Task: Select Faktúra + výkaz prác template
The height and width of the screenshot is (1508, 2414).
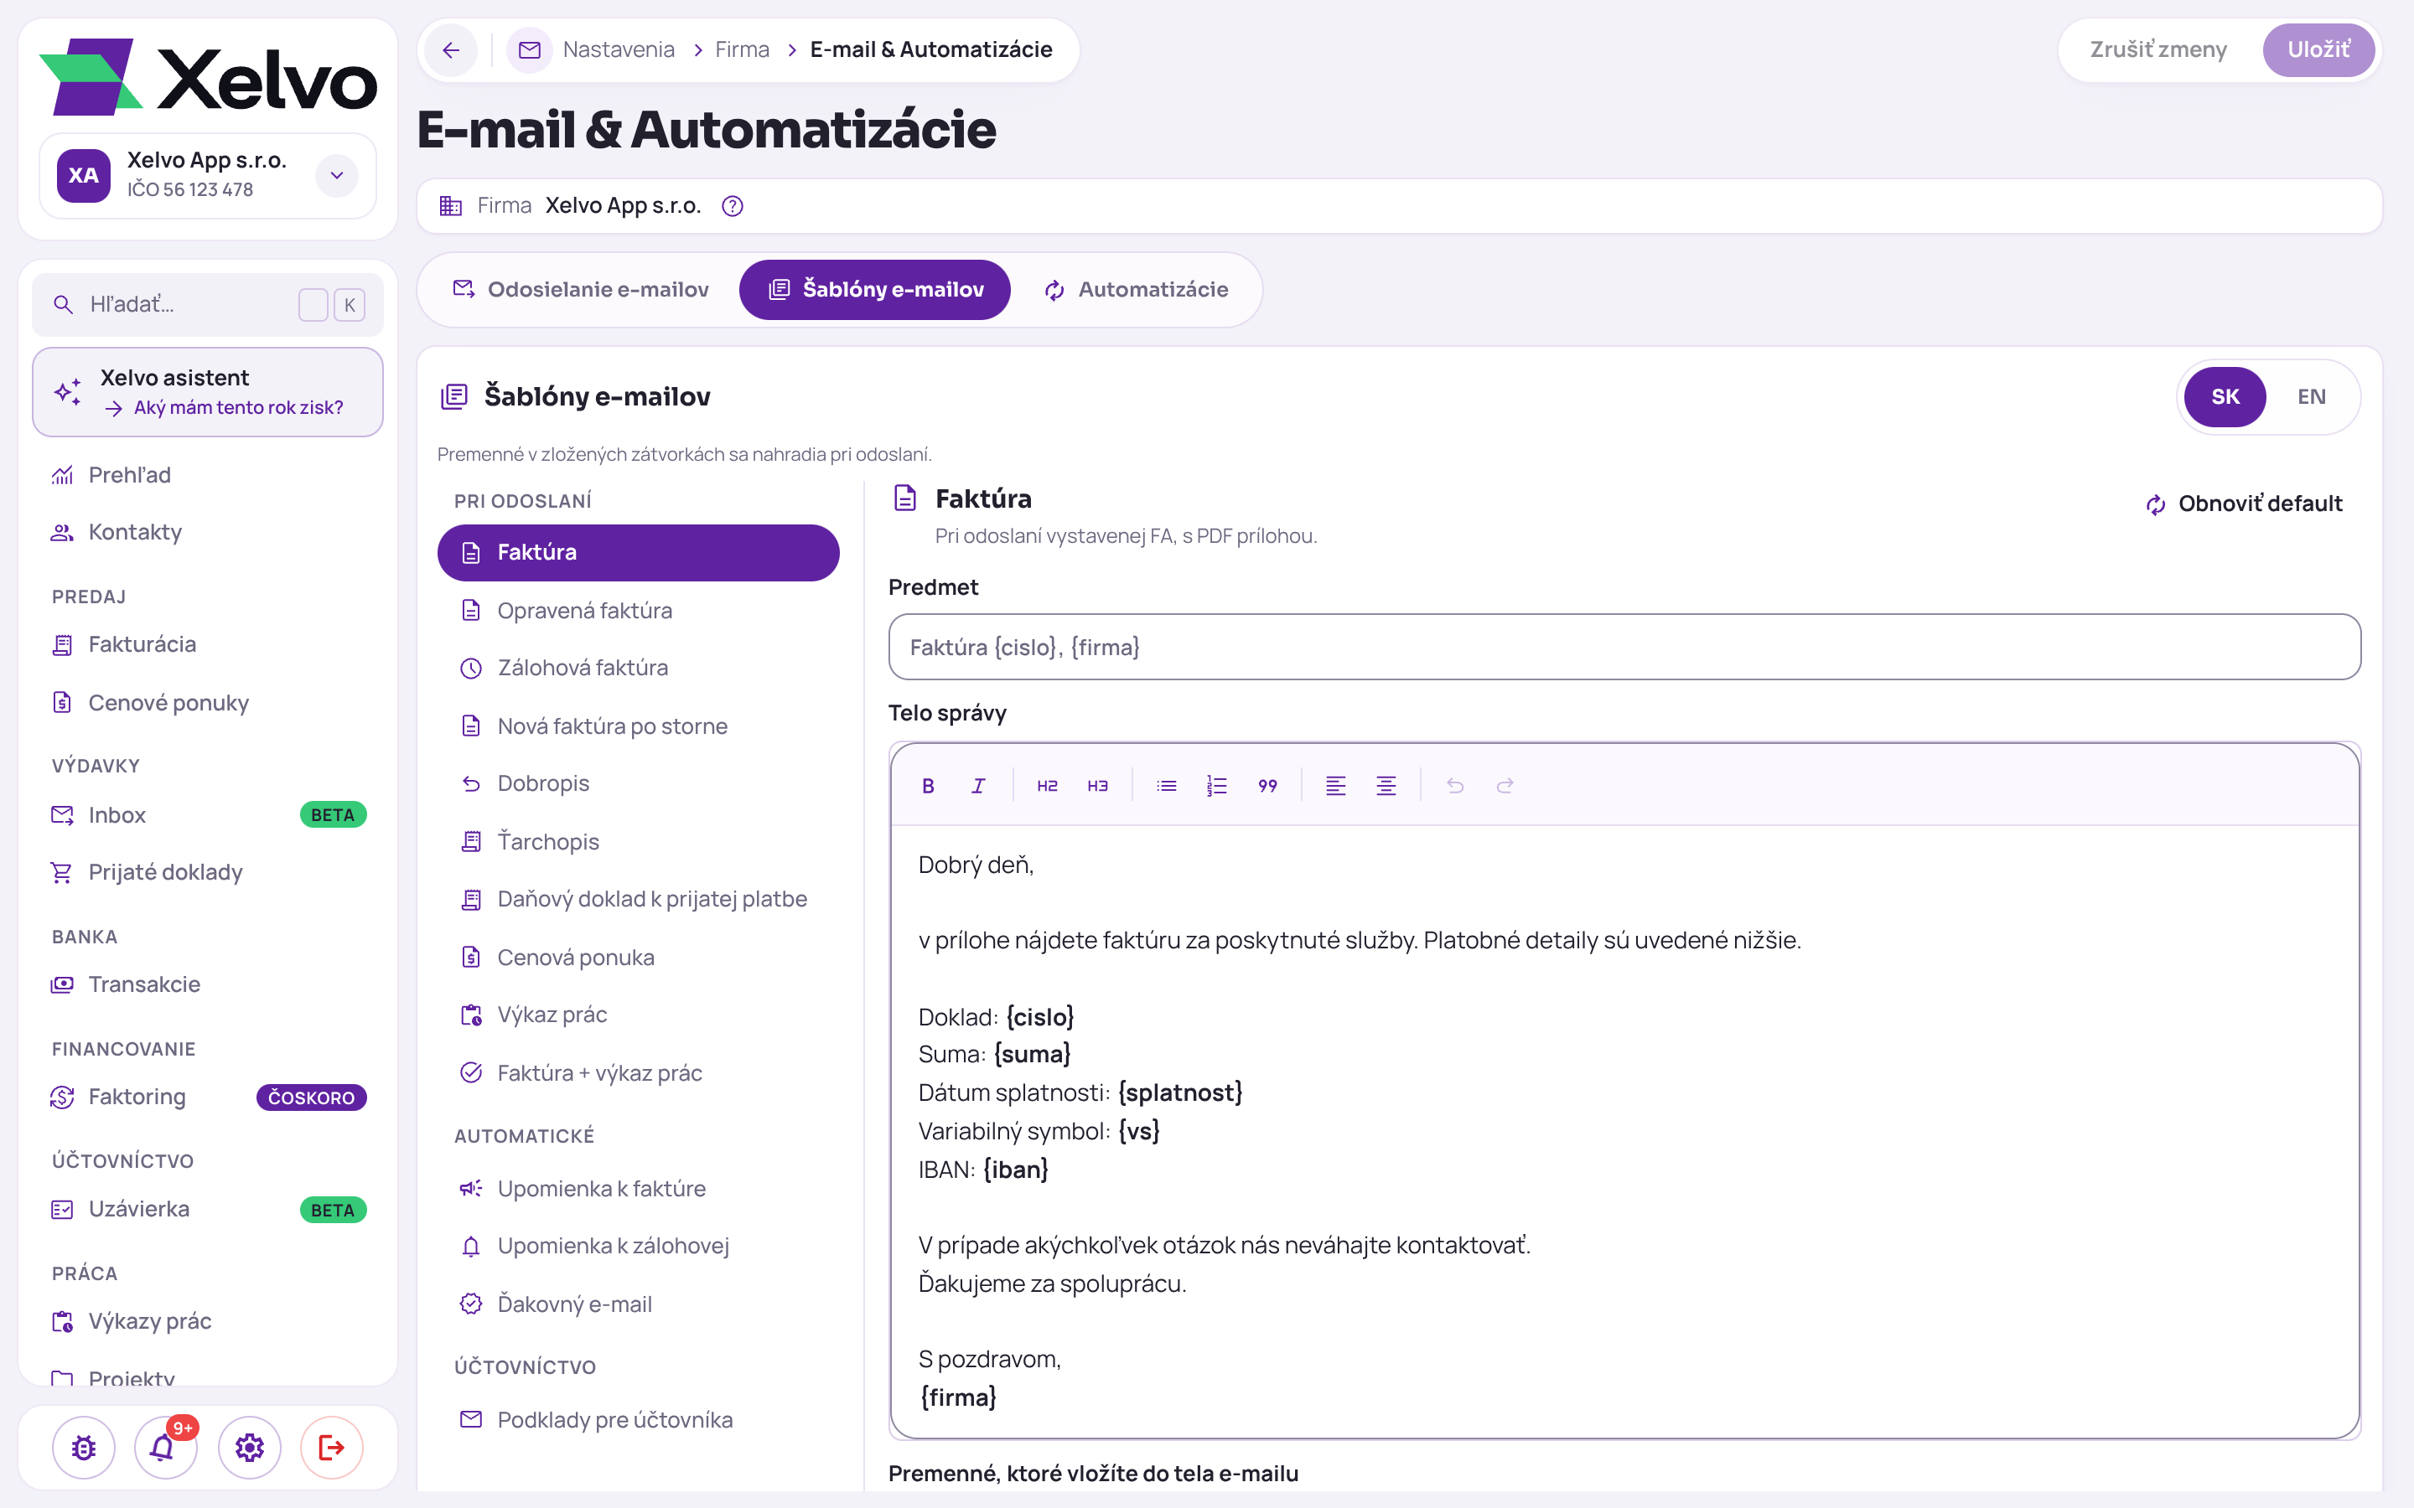Action: coord(639,1073)
